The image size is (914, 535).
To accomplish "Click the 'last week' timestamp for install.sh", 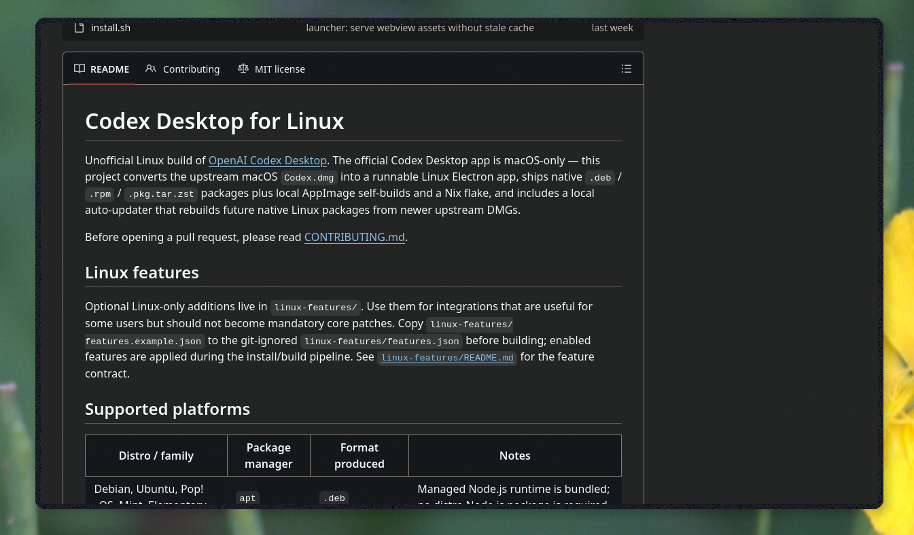I will [x=612, y=28].
